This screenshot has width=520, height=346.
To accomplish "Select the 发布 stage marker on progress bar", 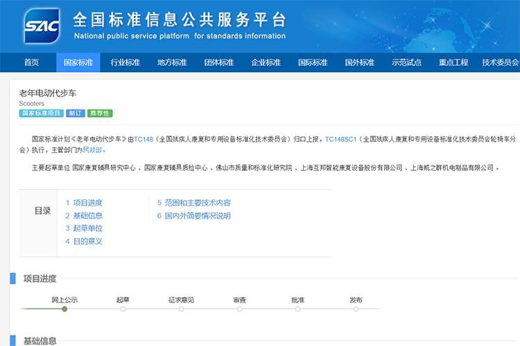I will [x=356, y=309].
